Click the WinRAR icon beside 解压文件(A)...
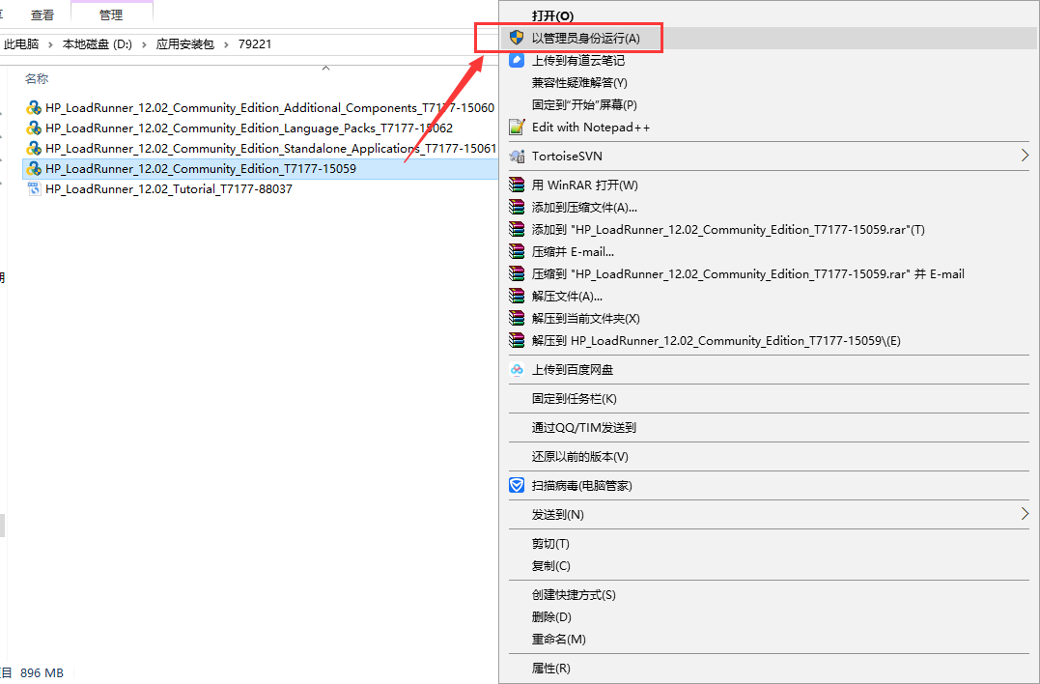The image size is (1040, 684). tap(517, 296)
